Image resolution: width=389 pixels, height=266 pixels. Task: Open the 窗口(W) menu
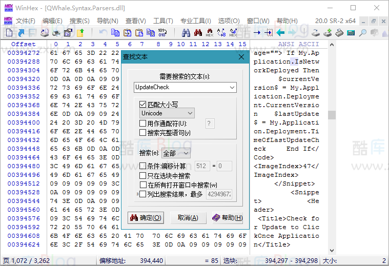pyautogui.click(x=258, y=21)
